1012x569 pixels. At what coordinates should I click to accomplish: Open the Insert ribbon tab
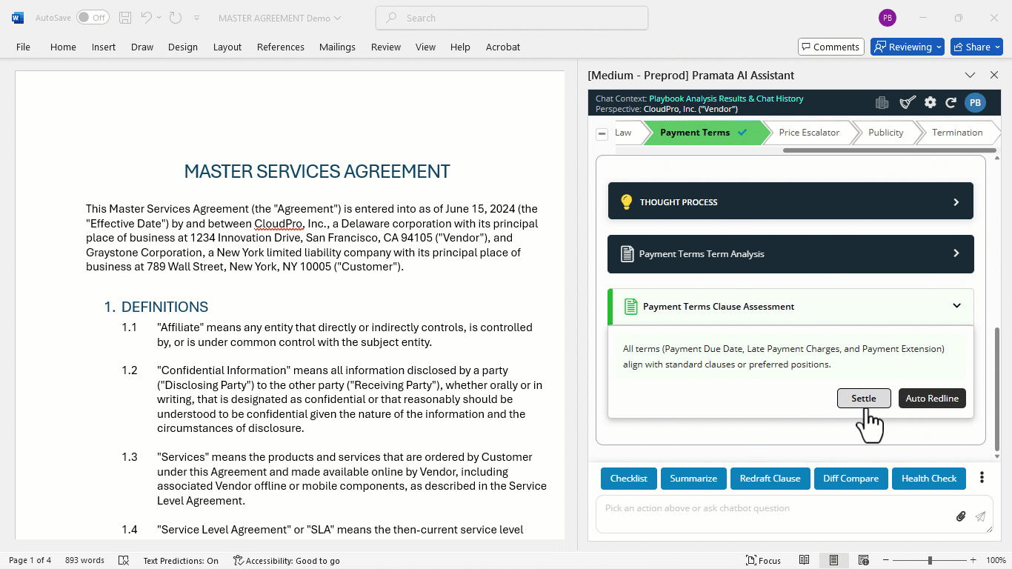coord(104,47)
